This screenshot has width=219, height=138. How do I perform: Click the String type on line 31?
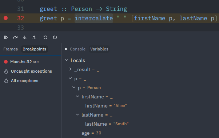[x=116, y=9]
